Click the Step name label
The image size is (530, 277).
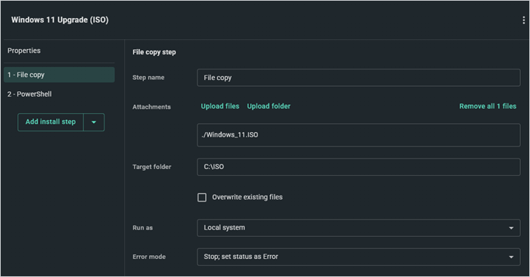148,78
